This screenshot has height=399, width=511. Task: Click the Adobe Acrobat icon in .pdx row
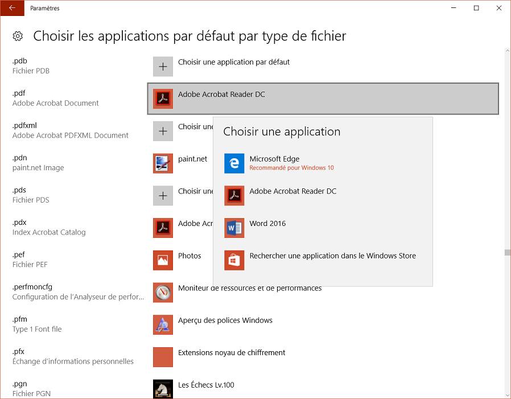(x=163, y=228)
